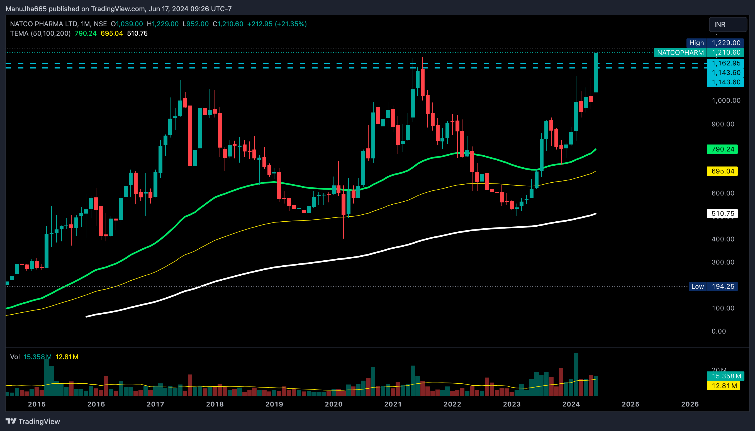This screenshot has height=431, width=755.
Task: Click the Low 194.25 price label
Action: coord(713,286)
